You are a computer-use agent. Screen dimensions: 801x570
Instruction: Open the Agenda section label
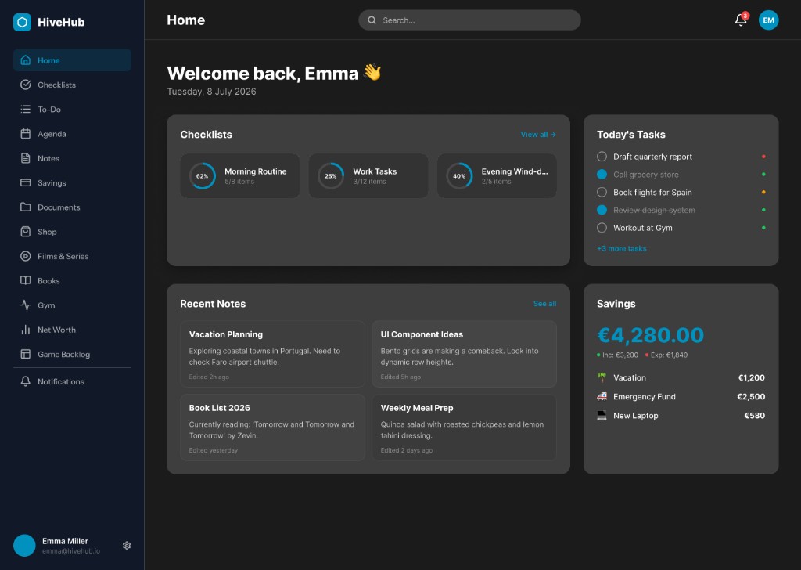(52, 134)
